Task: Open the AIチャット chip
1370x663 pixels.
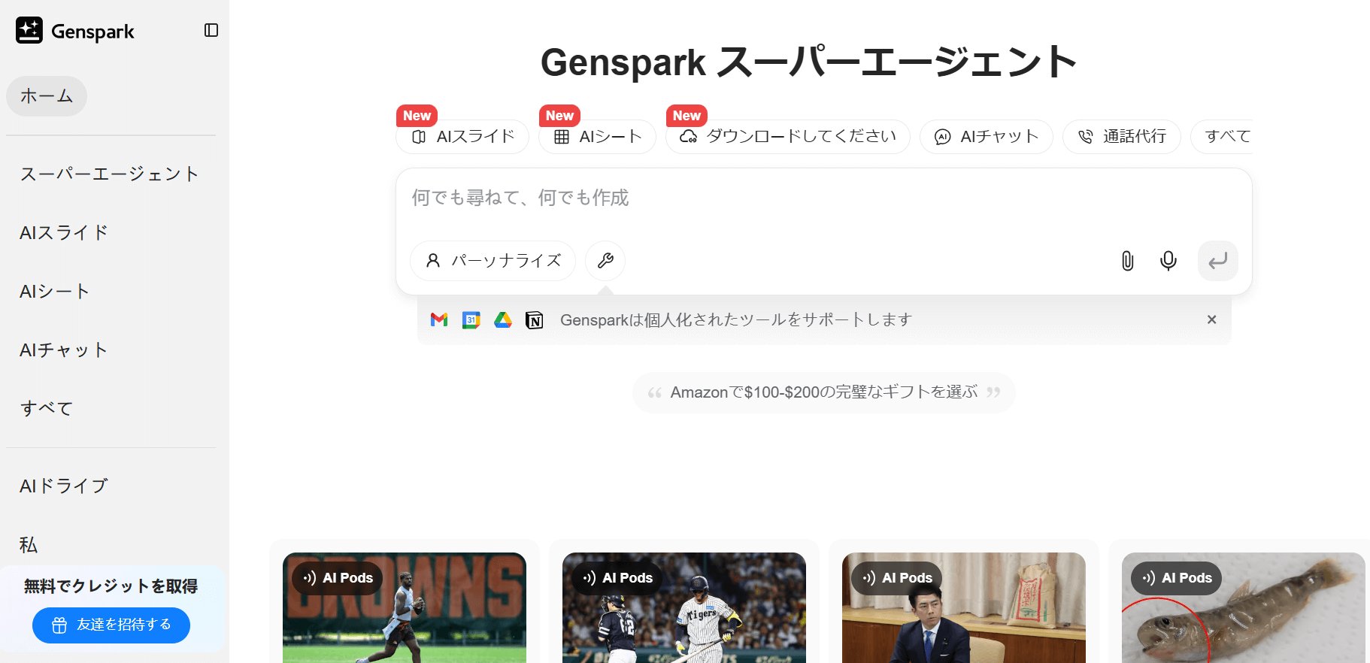Action: 986,137
